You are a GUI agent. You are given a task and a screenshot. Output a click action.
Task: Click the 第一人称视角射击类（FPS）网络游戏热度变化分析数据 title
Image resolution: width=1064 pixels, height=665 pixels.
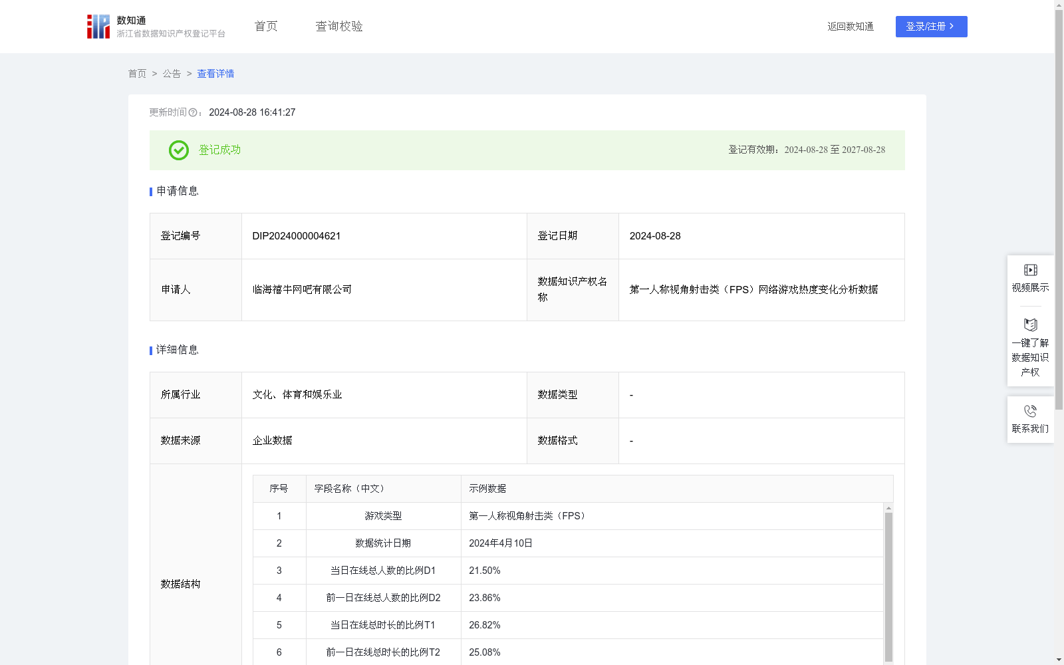click(753, 290)
